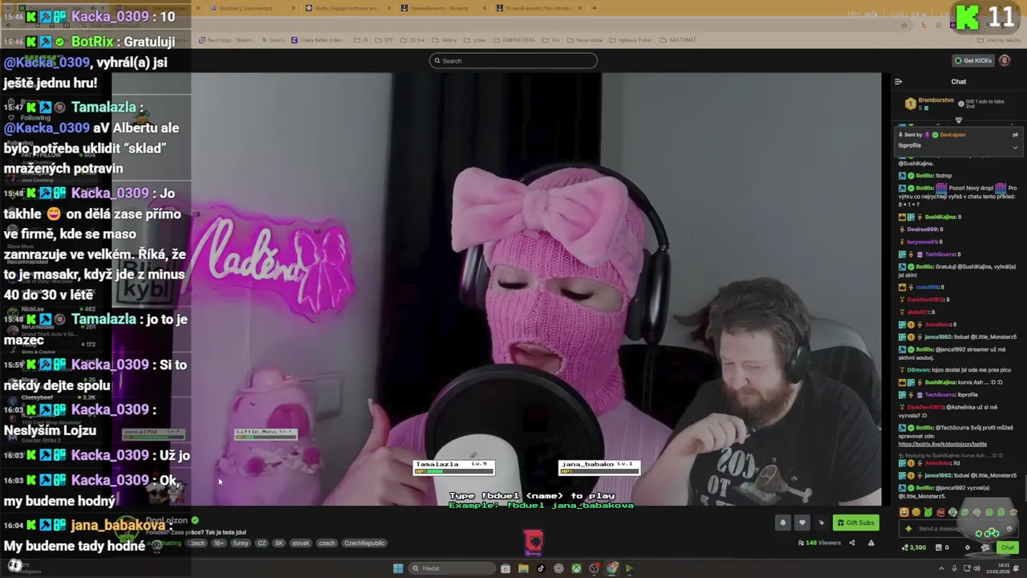
Task: Report the stream via the warning triangle
Action: [x=871, y=543]
